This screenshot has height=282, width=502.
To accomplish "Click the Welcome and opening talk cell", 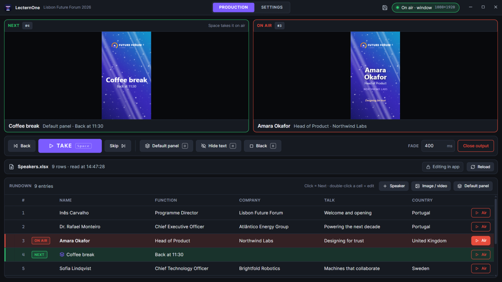I will coord(348,213).
